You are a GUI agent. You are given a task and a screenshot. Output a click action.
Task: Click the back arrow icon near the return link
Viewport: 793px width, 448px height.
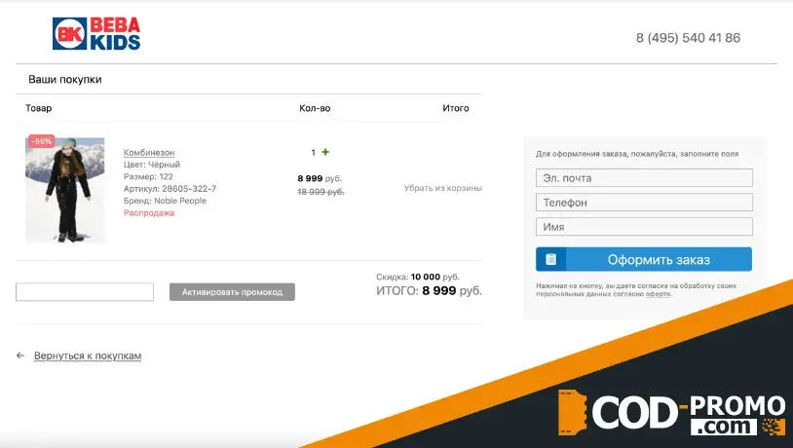20,356
